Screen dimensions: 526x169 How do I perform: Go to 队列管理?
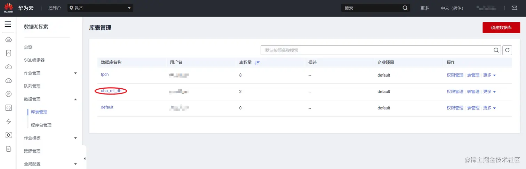[32, 86]
